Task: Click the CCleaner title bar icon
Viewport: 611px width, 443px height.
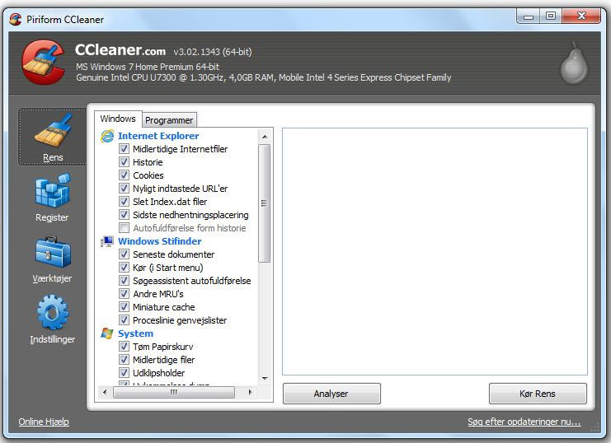Action: coord(16,19)
